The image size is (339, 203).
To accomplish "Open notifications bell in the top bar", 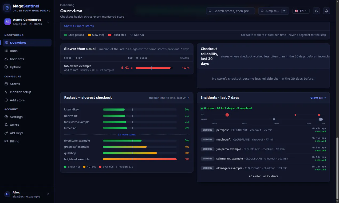I will (x=326, y=11).
